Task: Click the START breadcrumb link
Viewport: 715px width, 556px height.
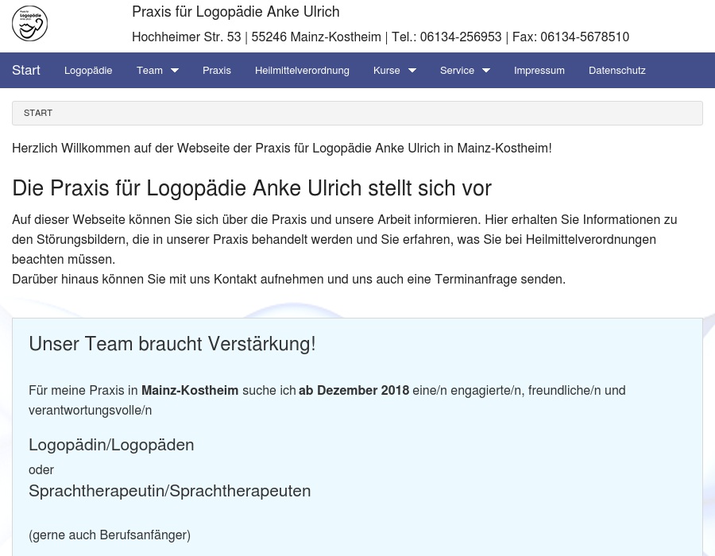Action: tap(38, 113)
